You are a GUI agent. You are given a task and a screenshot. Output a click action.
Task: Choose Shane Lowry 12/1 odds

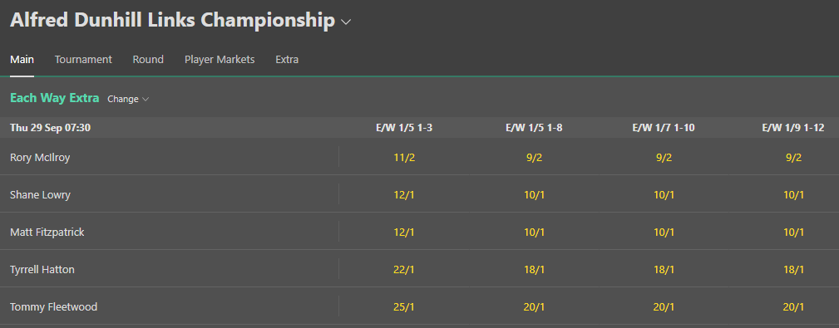(404, 194)
